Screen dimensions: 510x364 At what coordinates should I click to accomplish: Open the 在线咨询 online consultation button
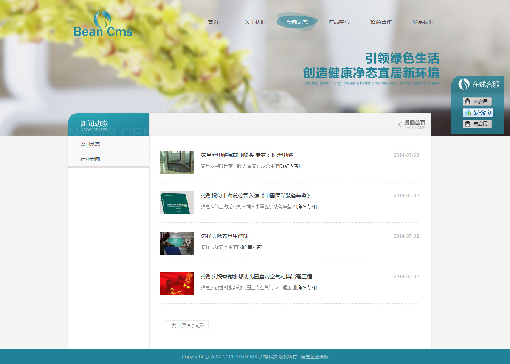478,113
